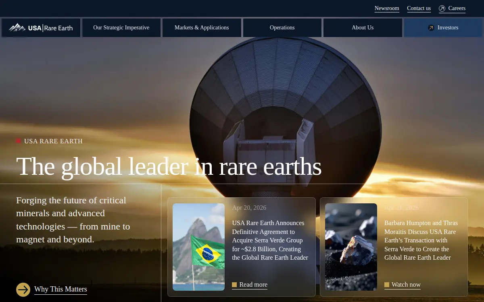Open the Operations menu
Image resolution: width=484 pixels, height=302 pixels.
[282, 28]
